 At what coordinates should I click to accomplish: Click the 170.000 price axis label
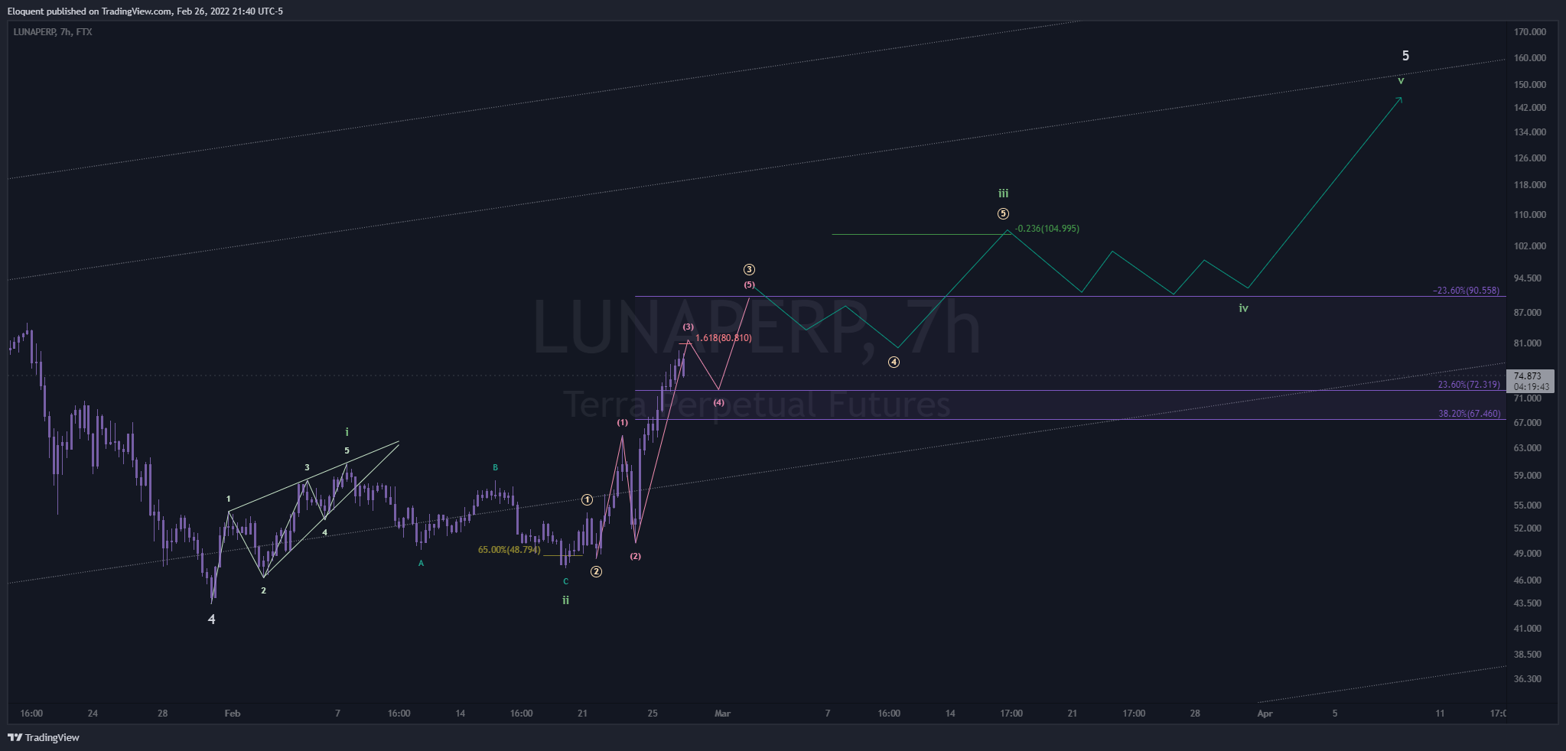coord(1530,32)
